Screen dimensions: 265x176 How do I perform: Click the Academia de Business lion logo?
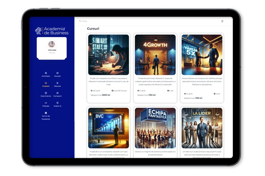pos(38,31)
